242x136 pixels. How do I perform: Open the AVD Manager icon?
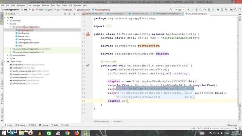pos(222,9)
